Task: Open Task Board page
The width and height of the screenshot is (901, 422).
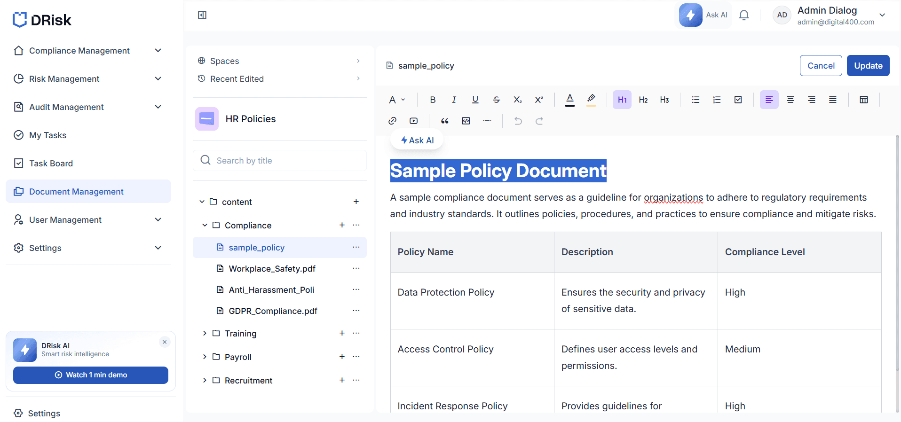Action: coord(88,164)
